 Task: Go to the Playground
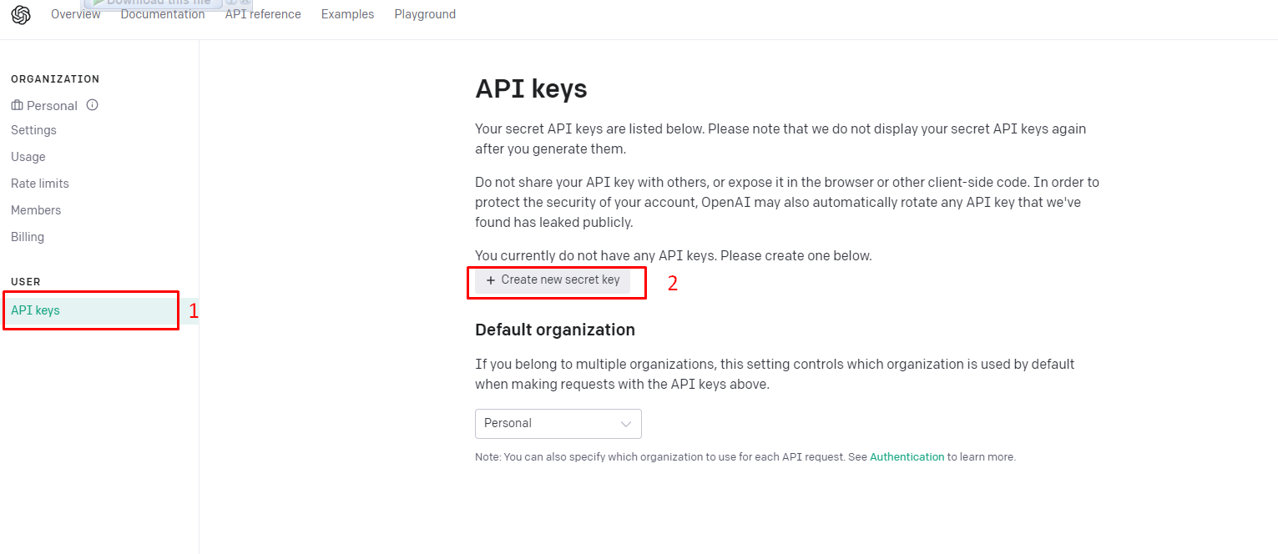425,14
